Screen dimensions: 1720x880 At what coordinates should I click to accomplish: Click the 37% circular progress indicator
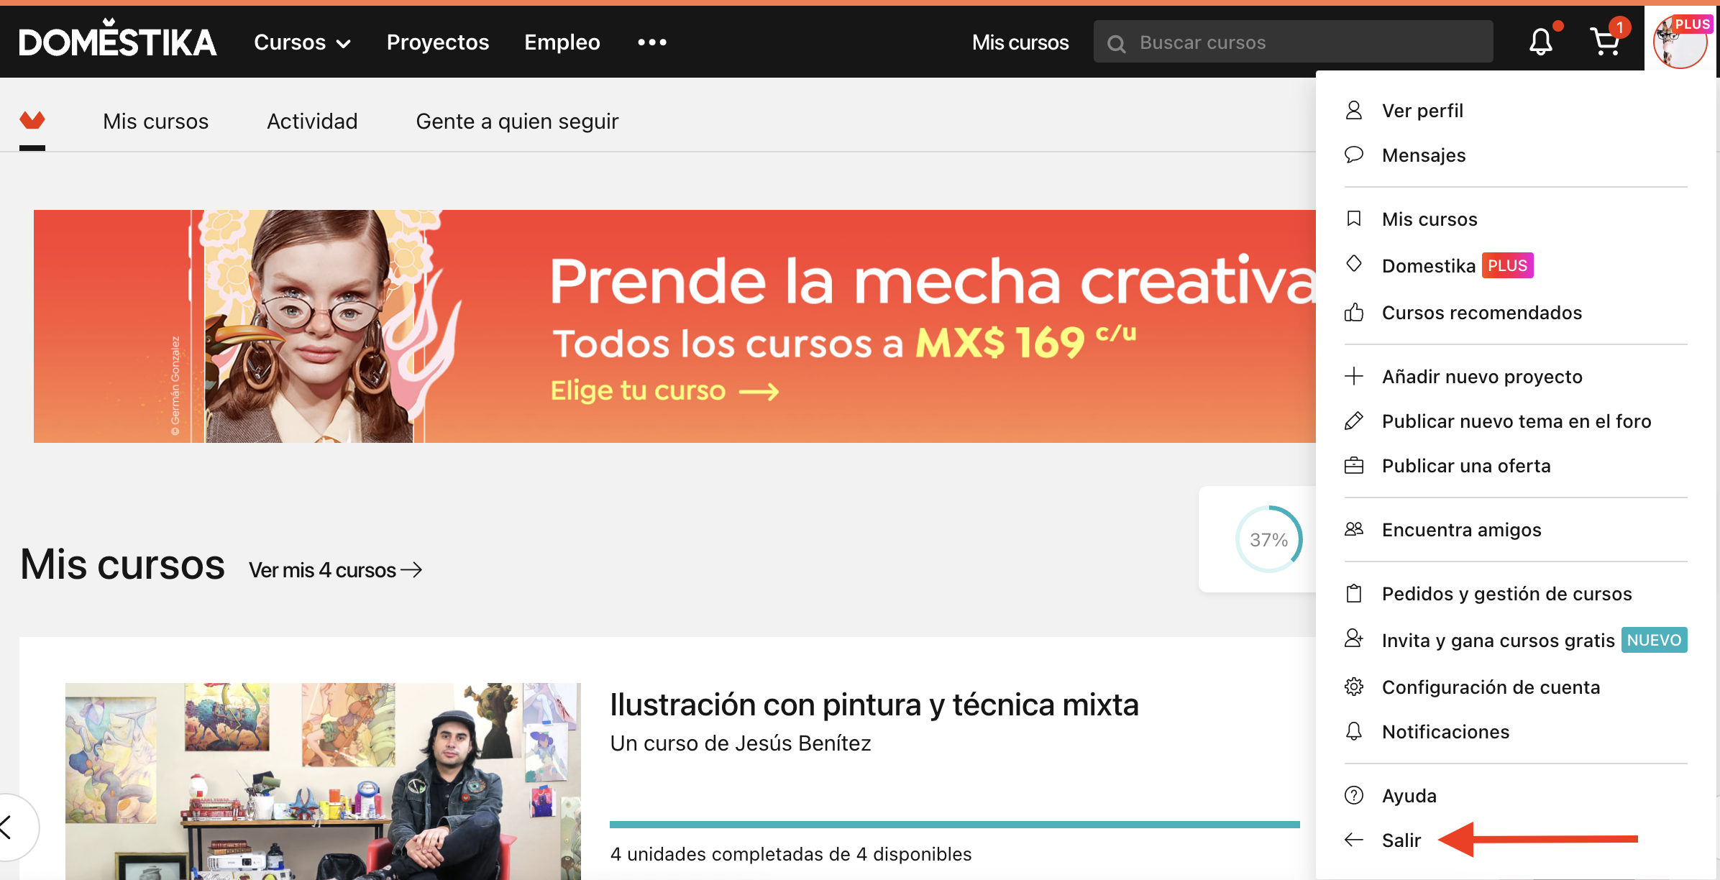coord(1268,539)
